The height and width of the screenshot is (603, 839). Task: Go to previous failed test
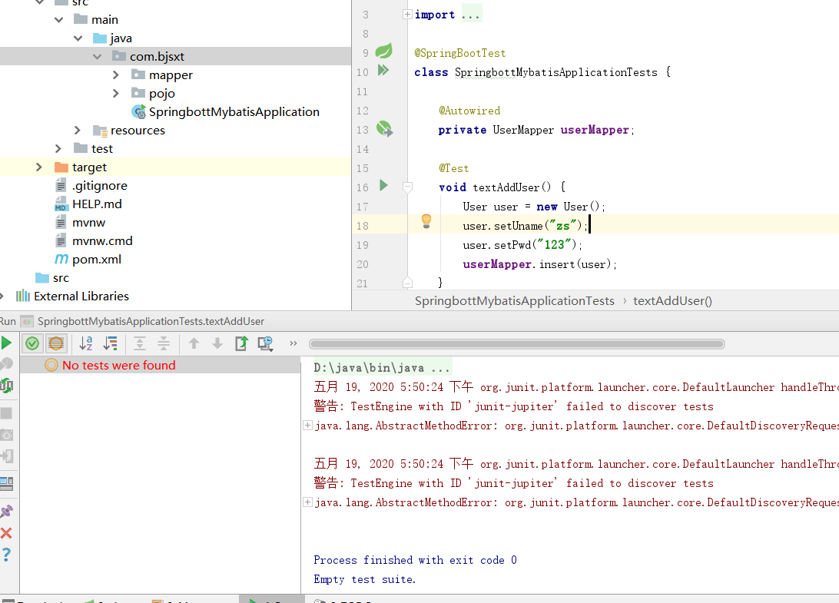tap(194, 343)
